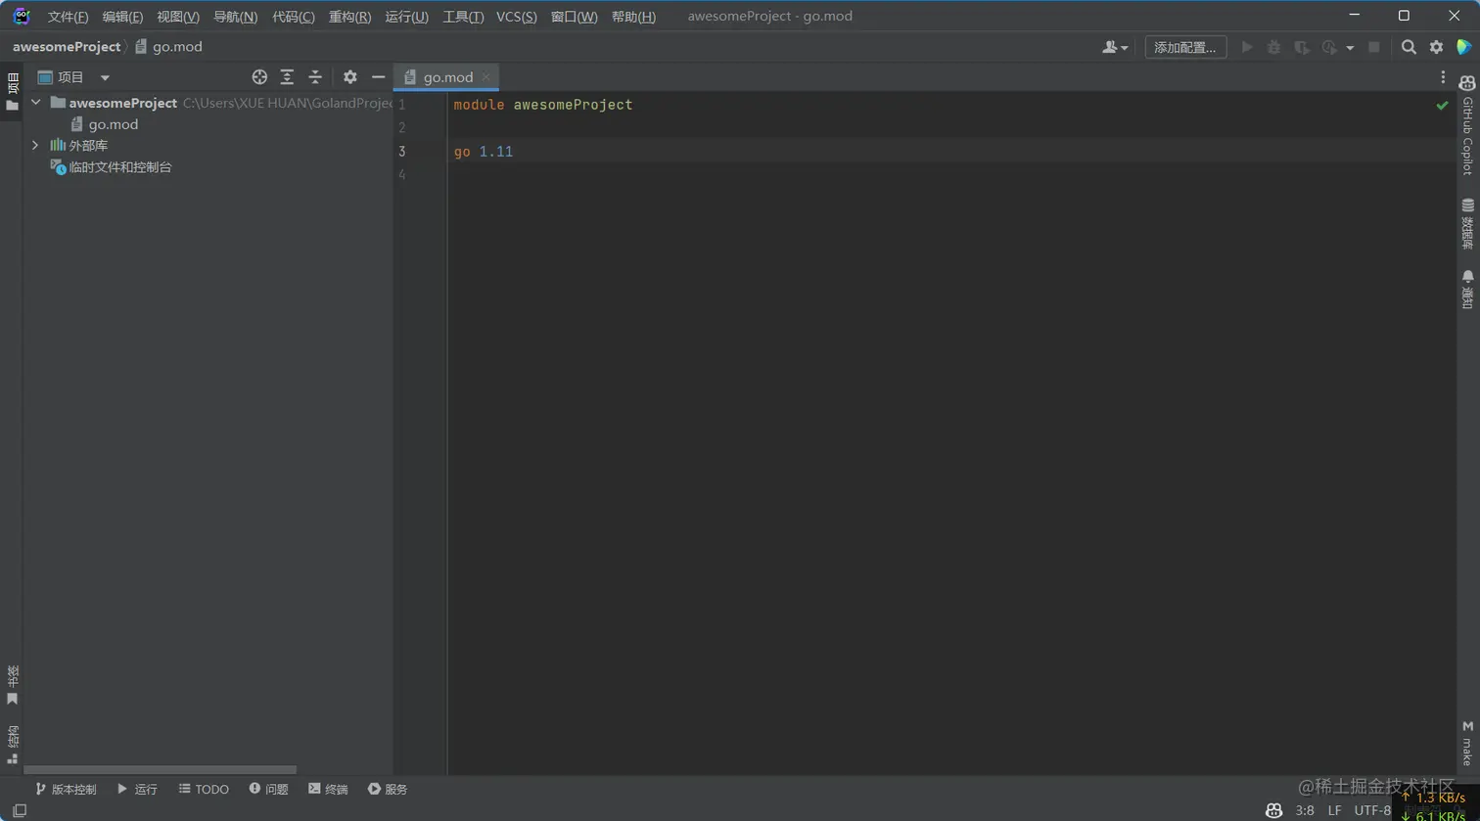Open the 结构 structure tool window
This screenshot has height=821, width=1480.
coord(12,745)
